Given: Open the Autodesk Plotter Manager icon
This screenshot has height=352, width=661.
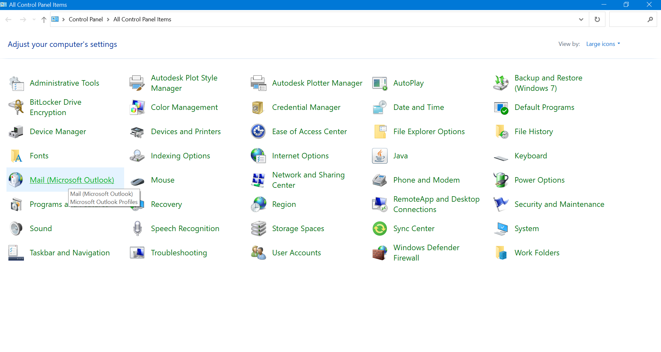Looking at the screenshot, I should pos(259,83).
